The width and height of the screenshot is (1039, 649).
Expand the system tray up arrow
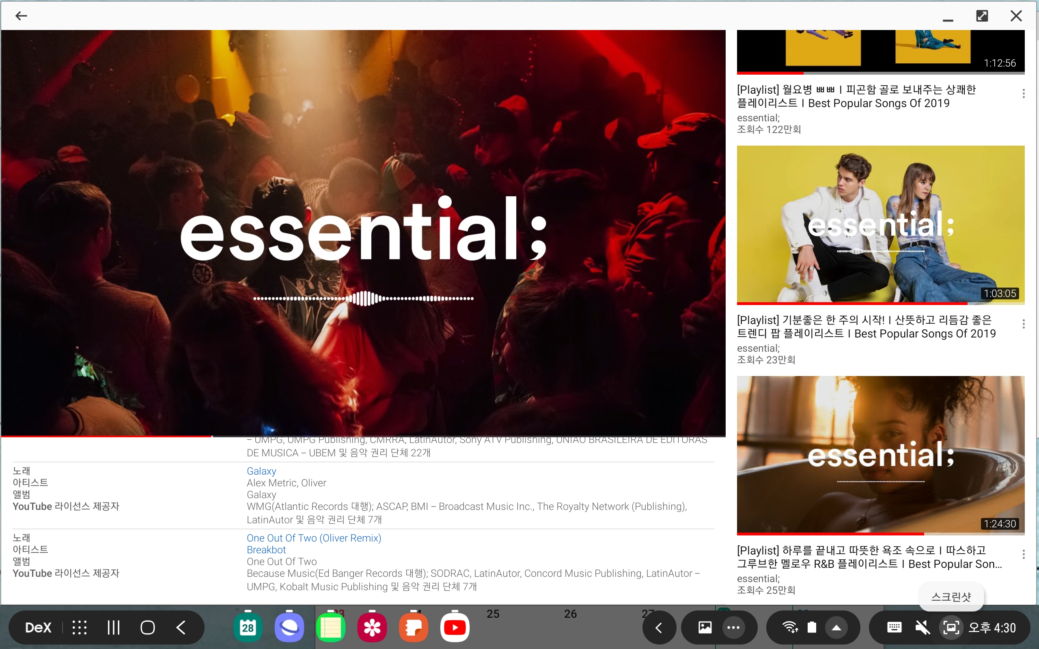pyautogui.click(x=836, y=628)
